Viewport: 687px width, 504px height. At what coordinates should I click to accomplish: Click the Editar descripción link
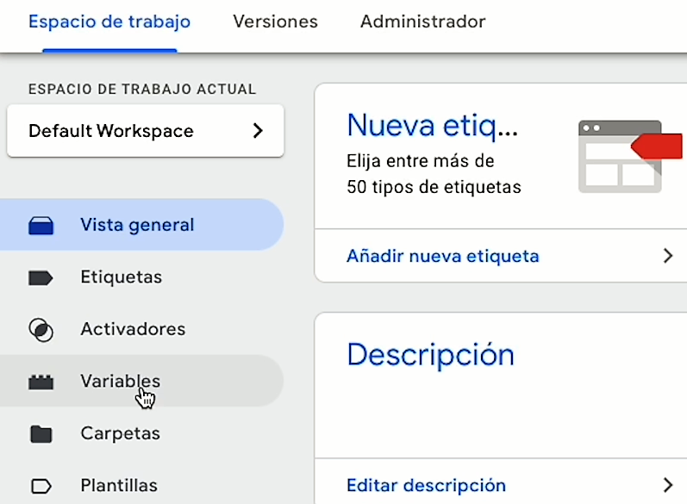pos(426,485)
